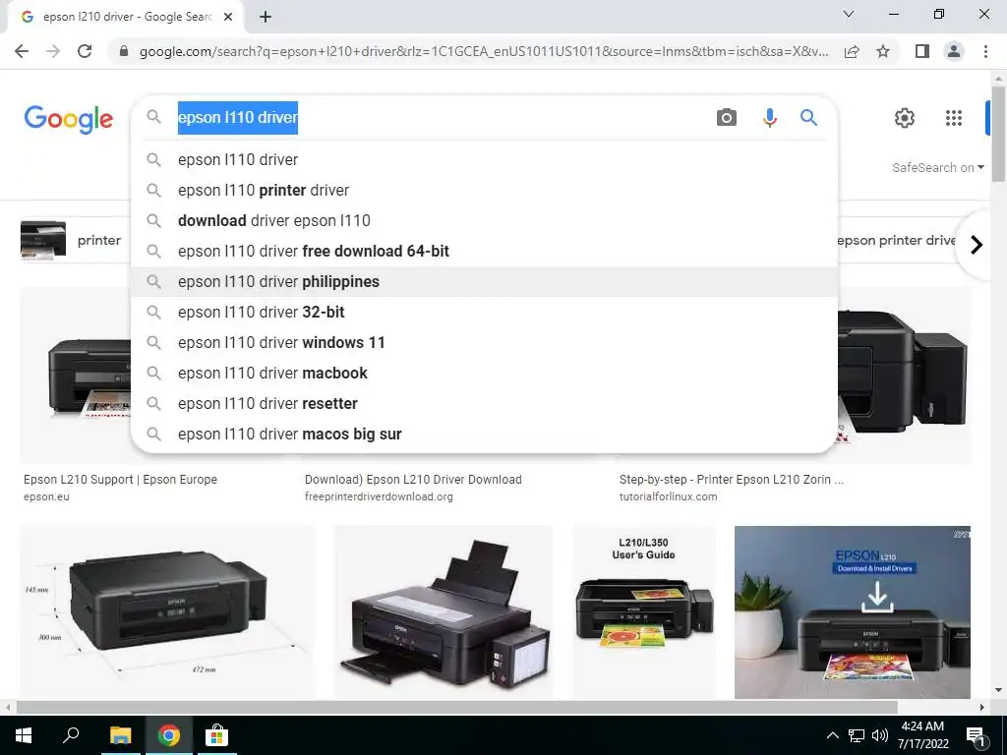
Task: Pick 'free download 64-bit' suggestion
Action: tap(484, 251)
